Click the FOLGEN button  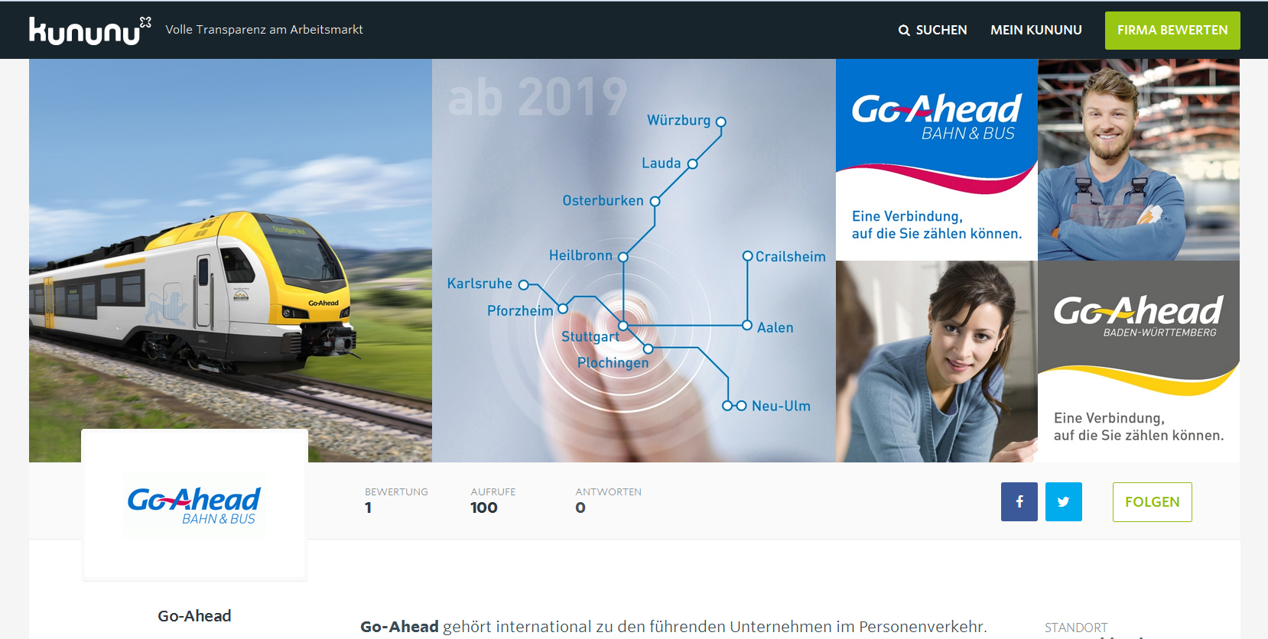(1153, 502)
